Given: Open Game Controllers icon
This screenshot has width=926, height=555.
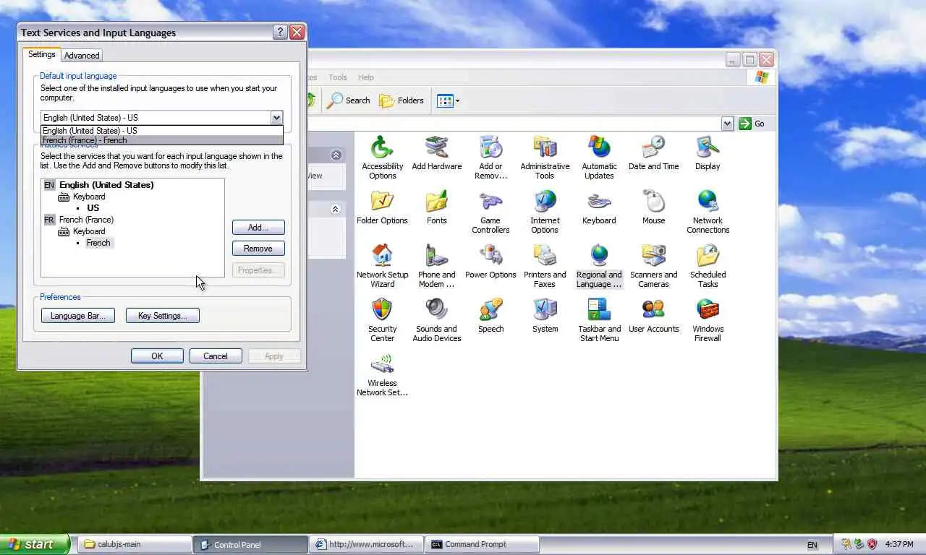Looking at the screenshot, I should (x=490, y=211).
